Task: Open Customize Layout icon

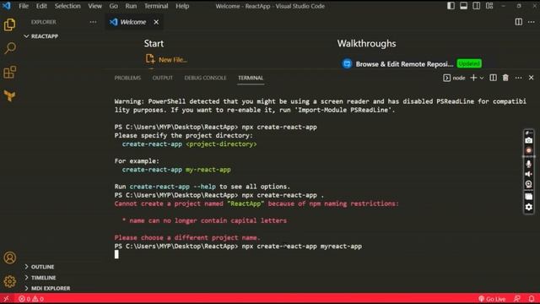Action: [x=489, y=6]
